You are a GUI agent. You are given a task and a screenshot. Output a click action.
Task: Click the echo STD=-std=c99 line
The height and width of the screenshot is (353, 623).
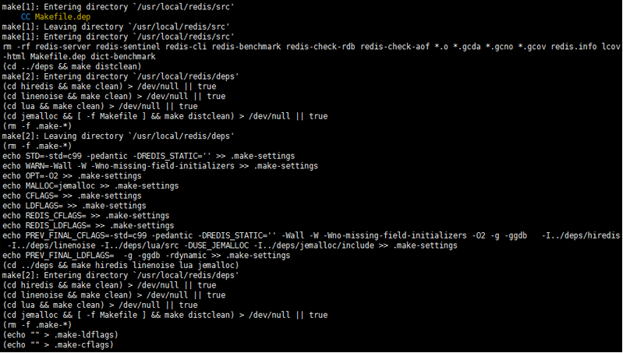[x=149, y=156]
